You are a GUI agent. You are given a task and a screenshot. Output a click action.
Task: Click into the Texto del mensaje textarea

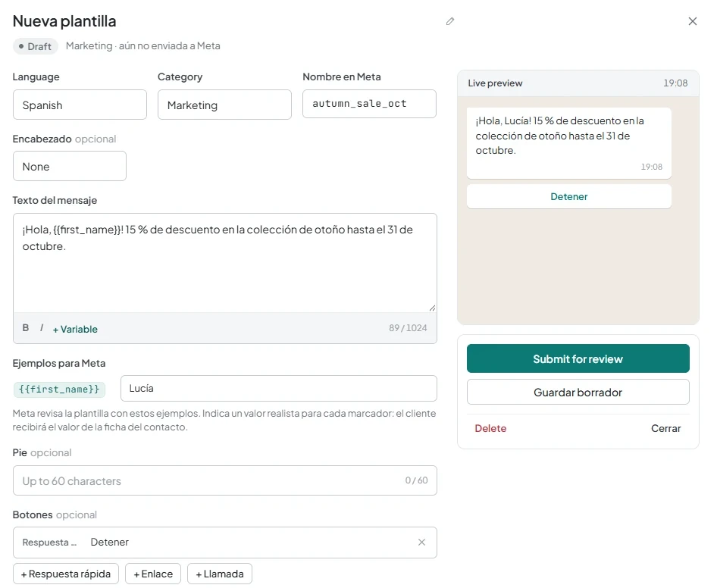pos(225,263)
